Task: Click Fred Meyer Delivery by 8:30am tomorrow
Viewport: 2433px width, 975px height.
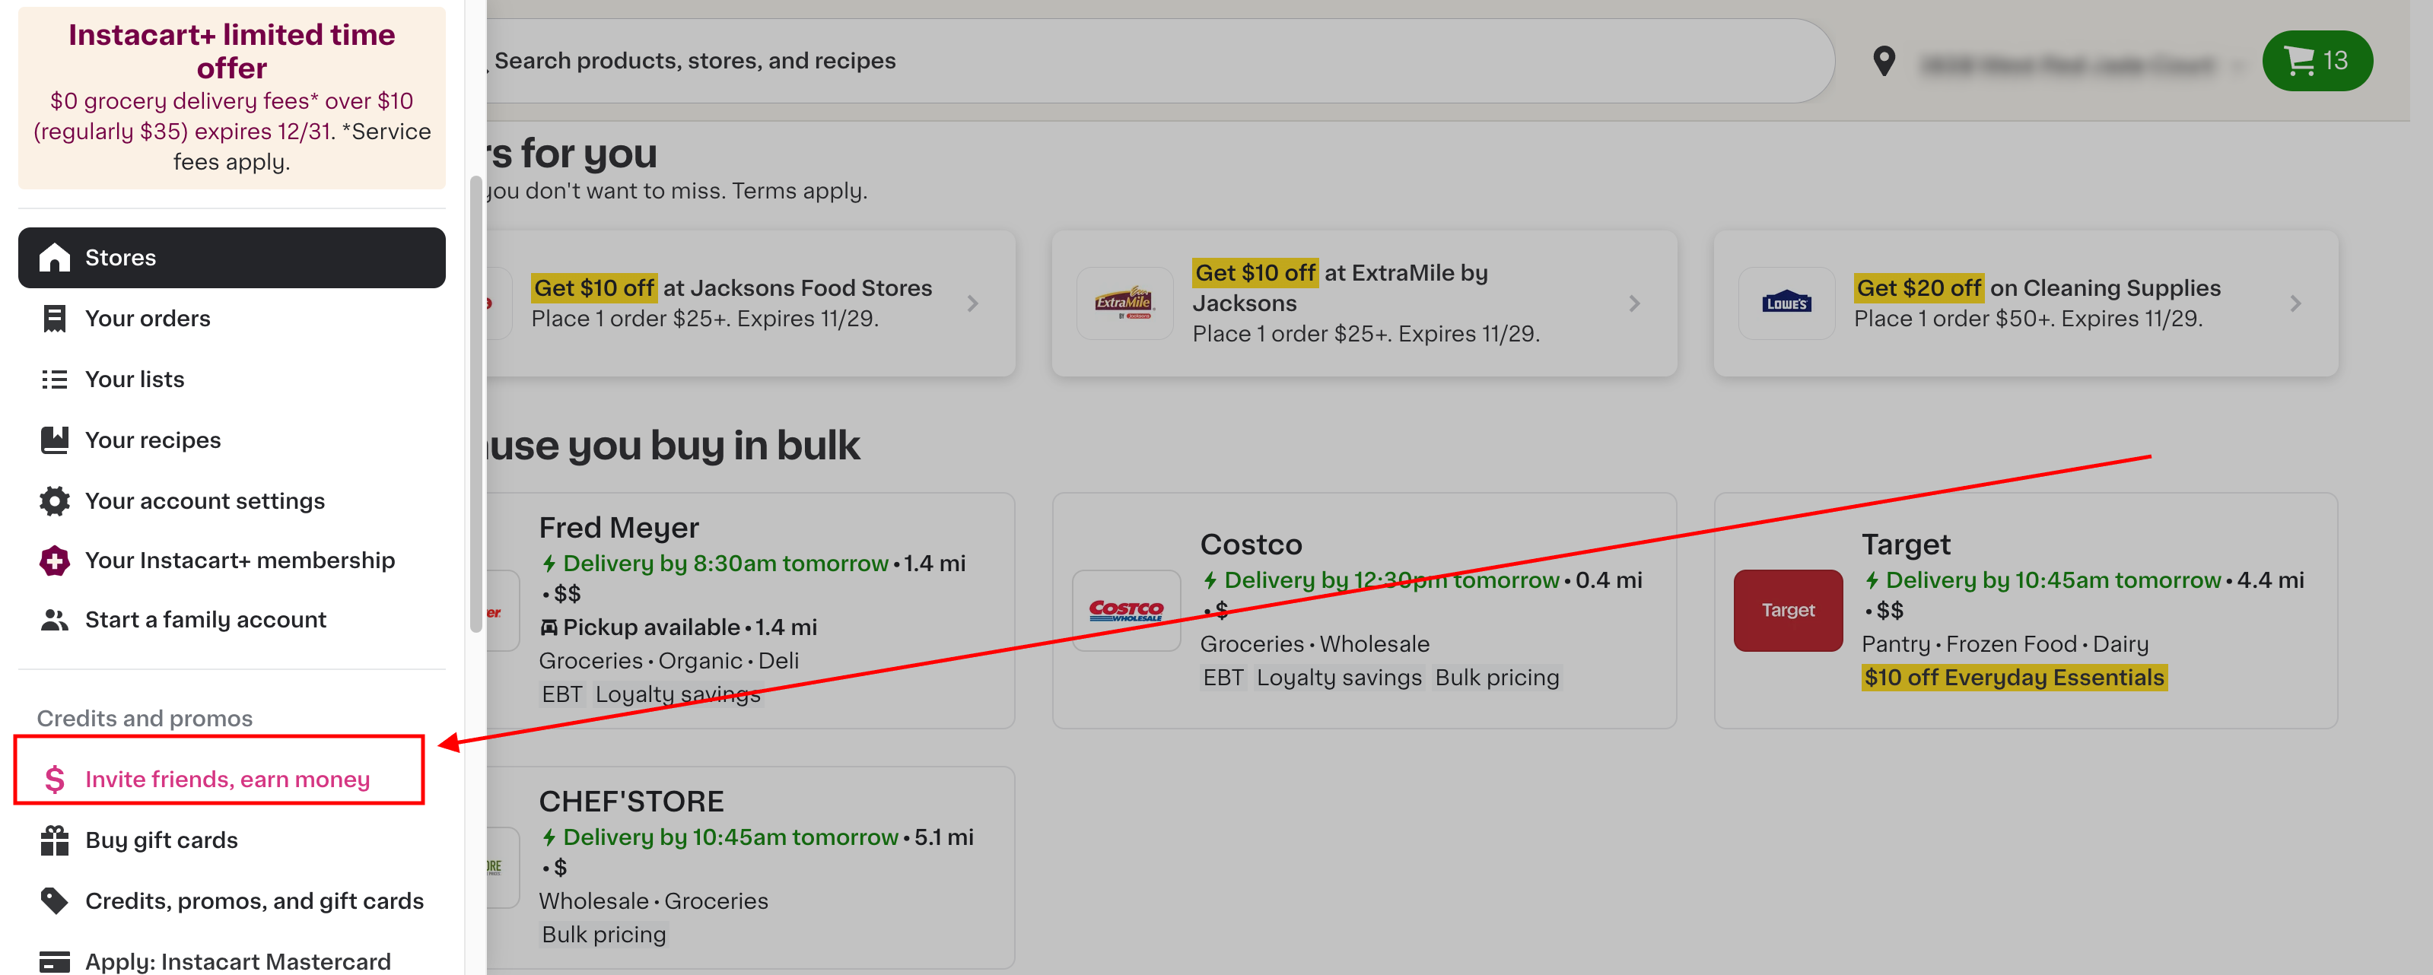Action: [x=724, y=564]
